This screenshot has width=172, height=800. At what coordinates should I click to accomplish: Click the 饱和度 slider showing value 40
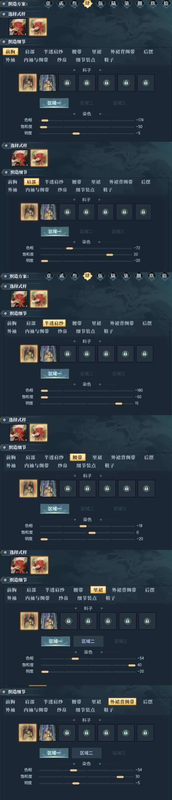point(88,665)
